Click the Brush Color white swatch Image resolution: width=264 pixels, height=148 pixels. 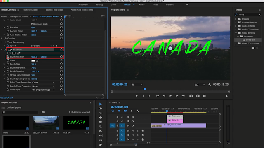point(33,60)
